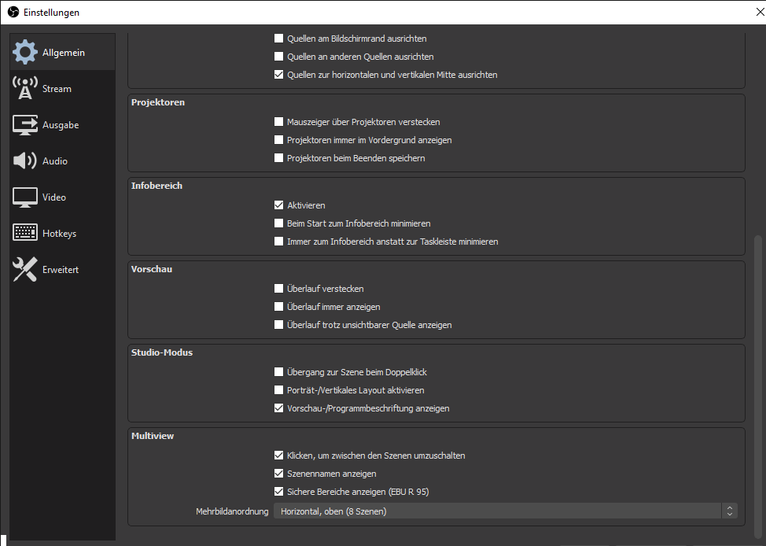Click the Mehrbildanordnung dropdown arrow
Image resolution: width=766 pixels, height=546 pixels.
pos(730,511)
